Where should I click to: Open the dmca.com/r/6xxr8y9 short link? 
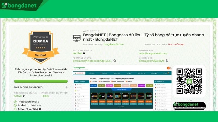click(x=151, y=61)
